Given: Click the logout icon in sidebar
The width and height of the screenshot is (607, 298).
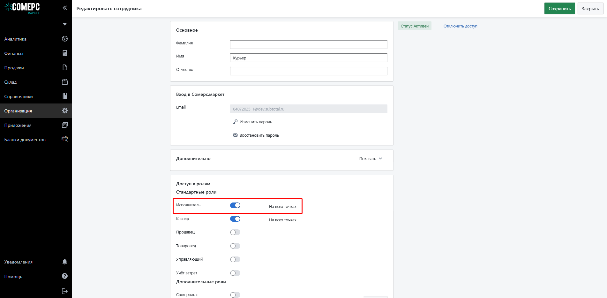Looking at the screenshot, I should (x=65, y=291).
